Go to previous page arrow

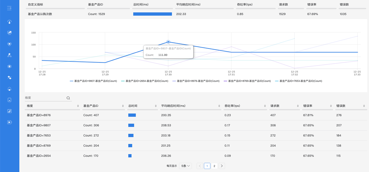(x=200, y=166)
